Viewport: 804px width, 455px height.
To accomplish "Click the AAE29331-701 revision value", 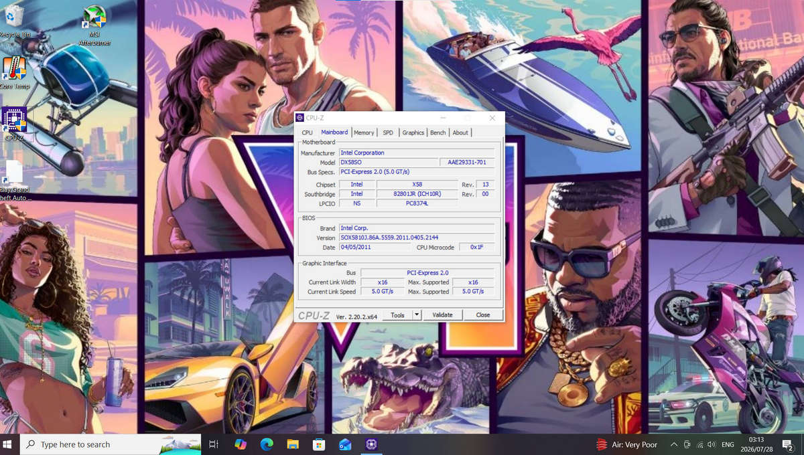I will [467, 162].
